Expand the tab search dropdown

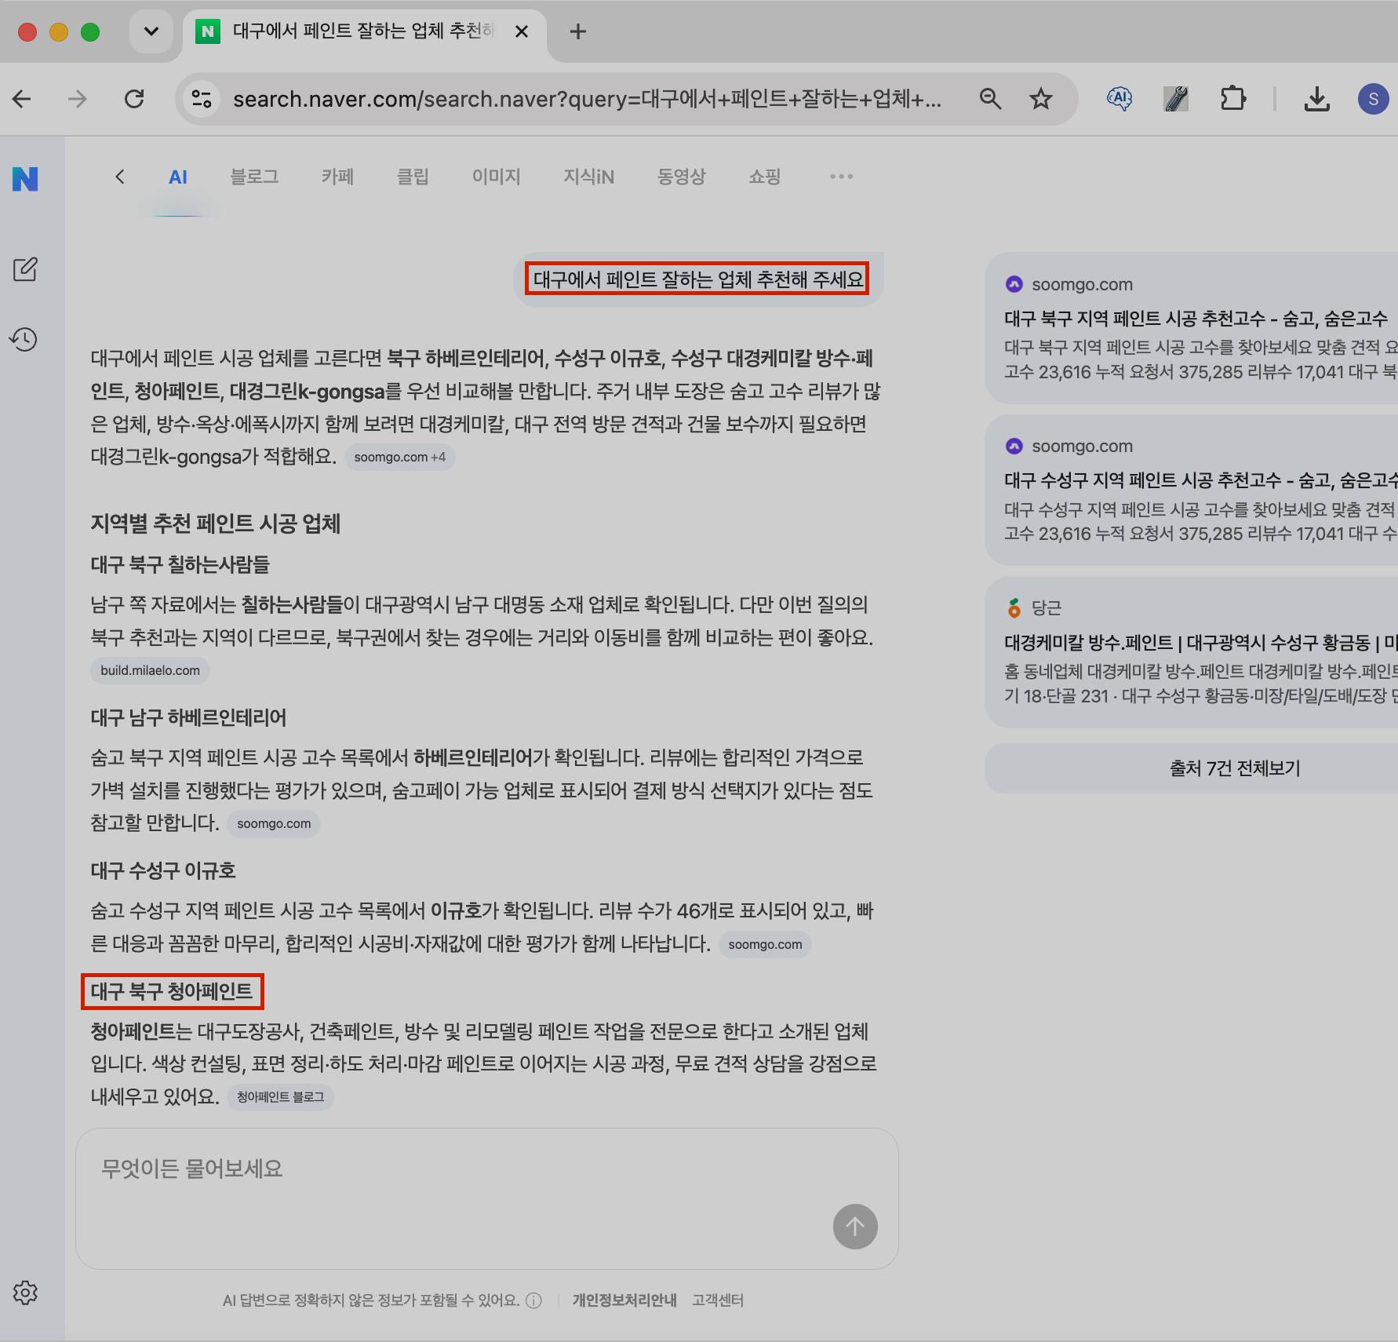coord(151,31)
